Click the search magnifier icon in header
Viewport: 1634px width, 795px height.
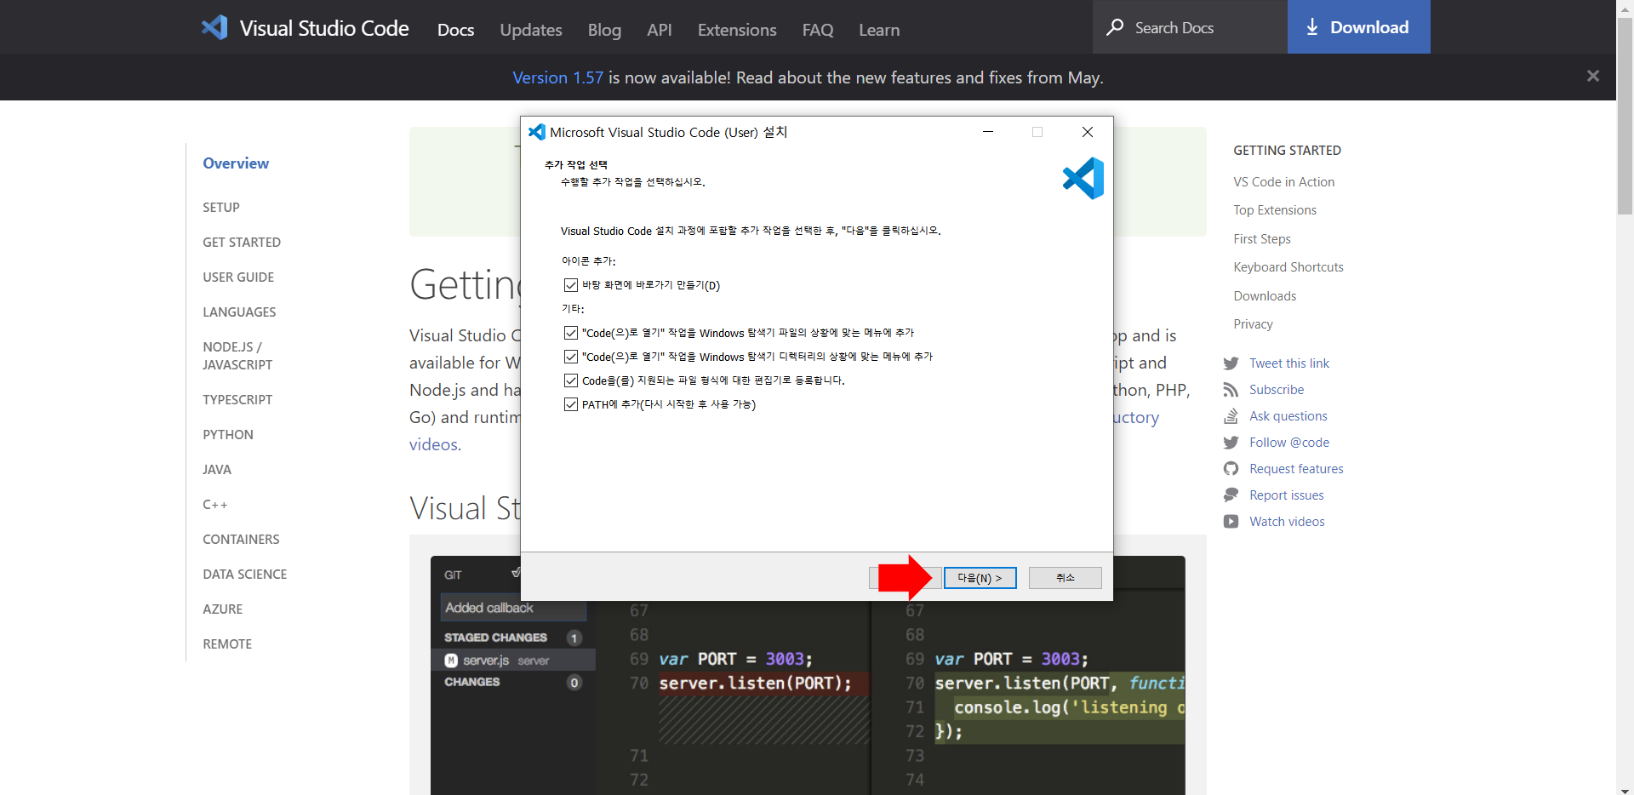tap(1115, 27)
